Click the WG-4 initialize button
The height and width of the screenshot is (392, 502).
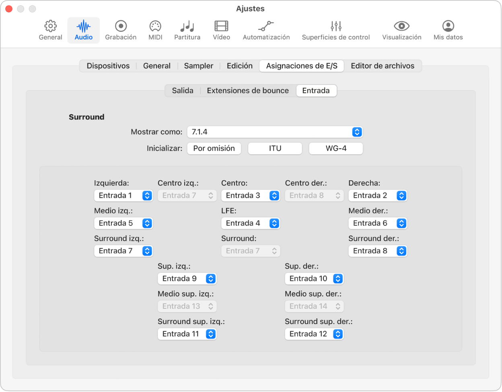336,149
